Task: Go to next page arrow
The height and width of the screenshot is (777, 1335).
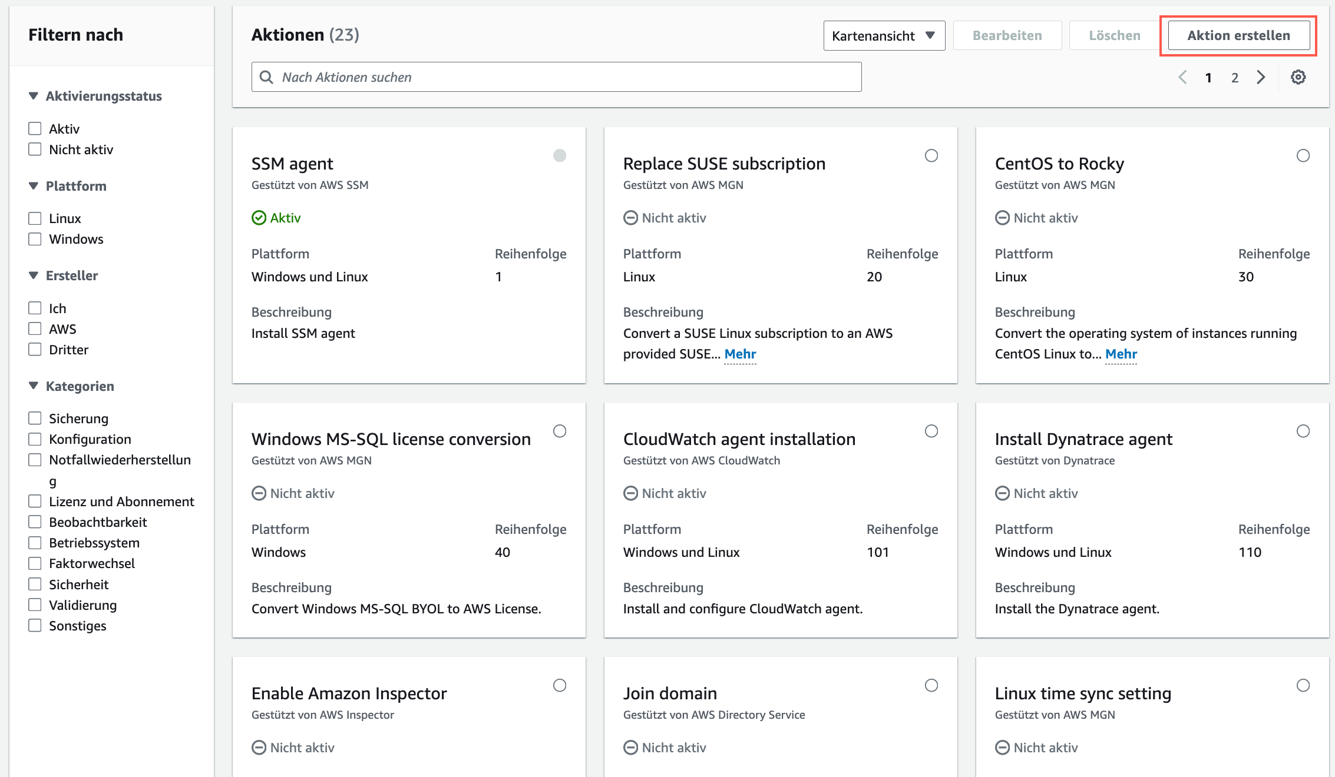Action: (1261, 77)
